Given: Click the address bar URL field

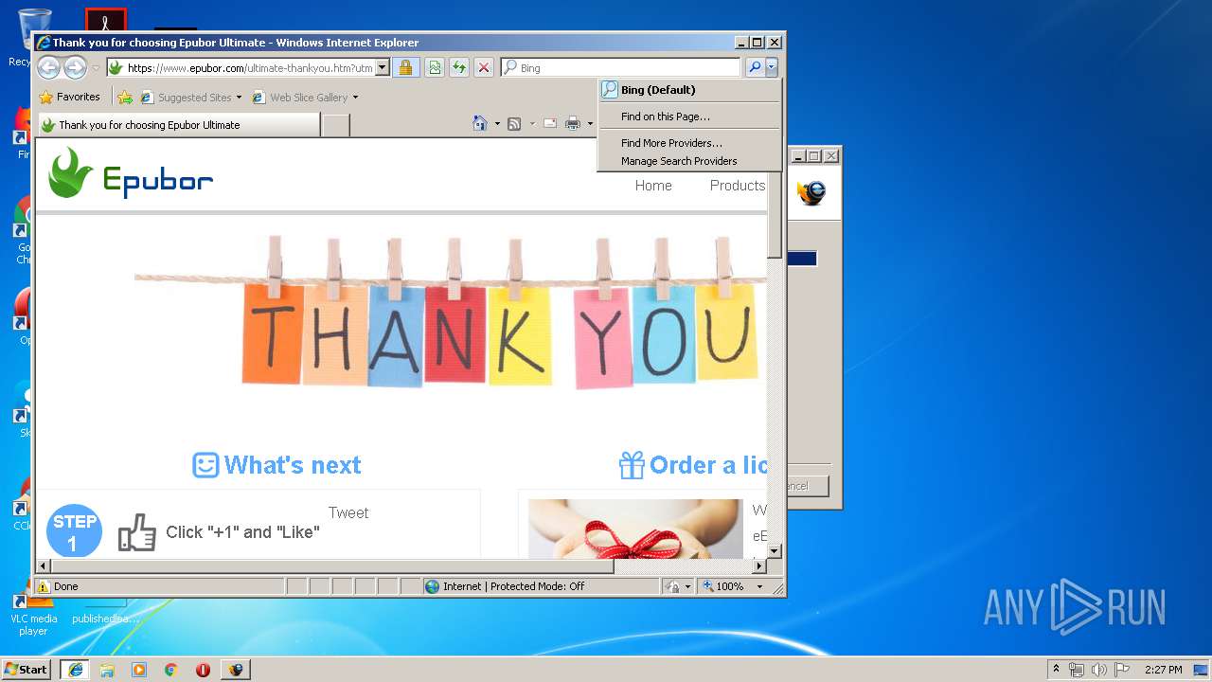Looking at the screenshot, I should (241, 67).
